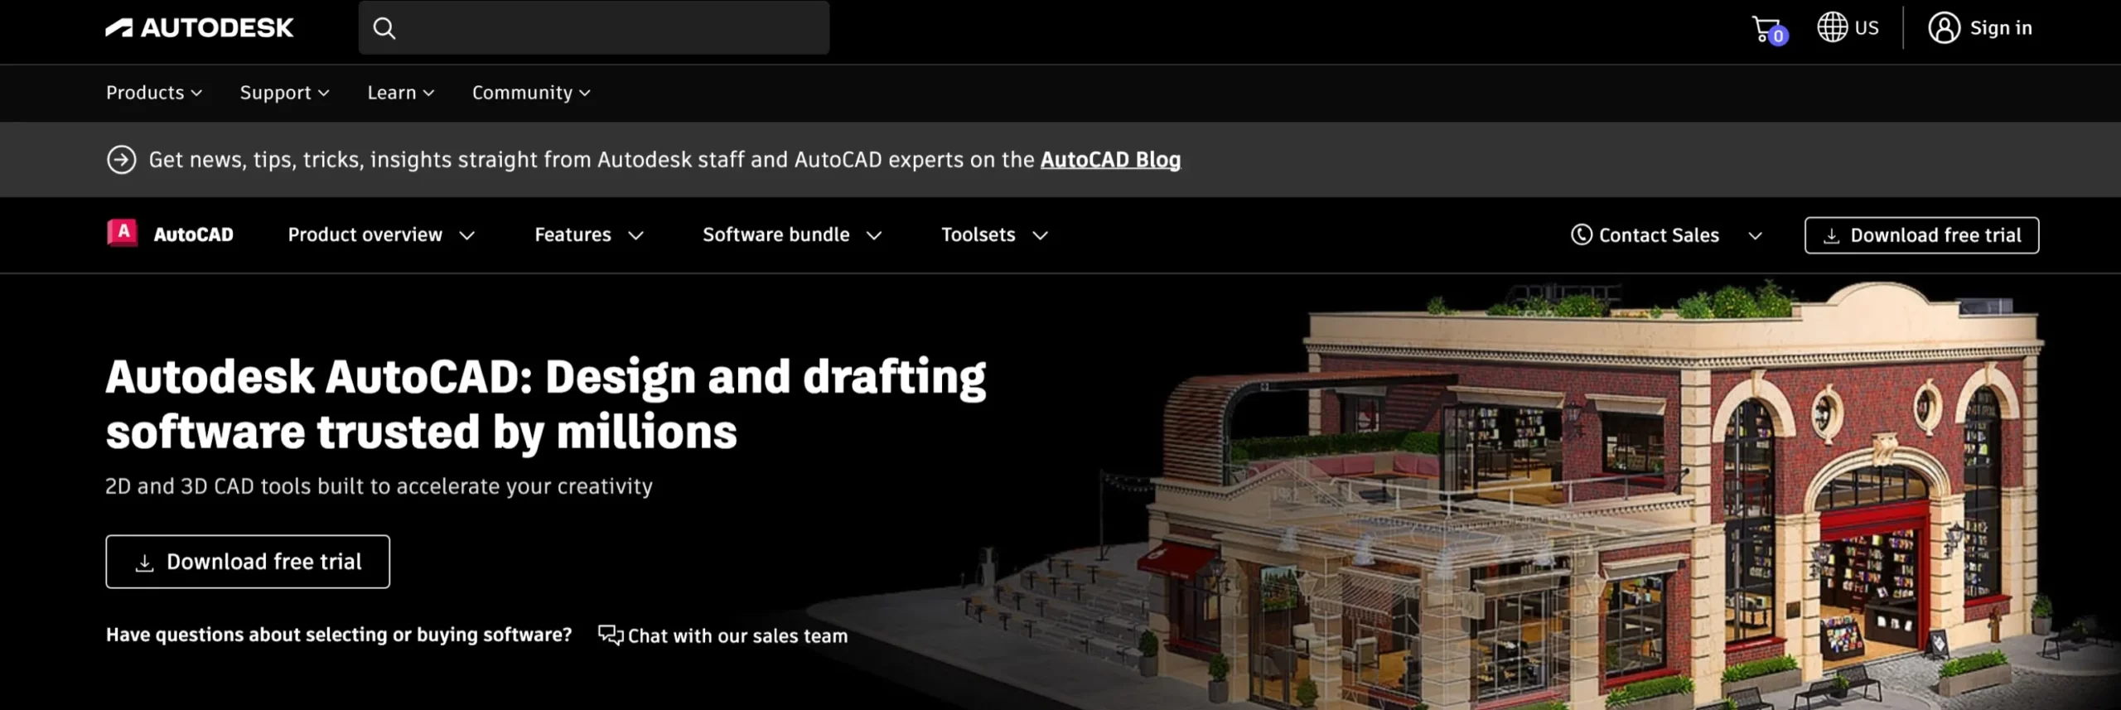Click the Autodesk AutoCAD headline text
The image size is (2121, 710).
coord(545,404)
